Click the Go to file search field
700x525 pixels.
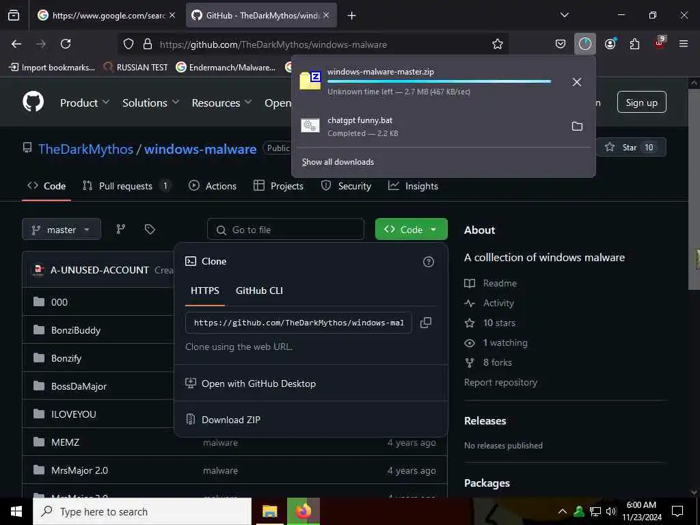tap(286, 230)
